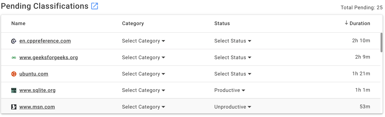
Task: Open Select Status dropdown for ubuntu.com
Action: (x=233, y=74)
